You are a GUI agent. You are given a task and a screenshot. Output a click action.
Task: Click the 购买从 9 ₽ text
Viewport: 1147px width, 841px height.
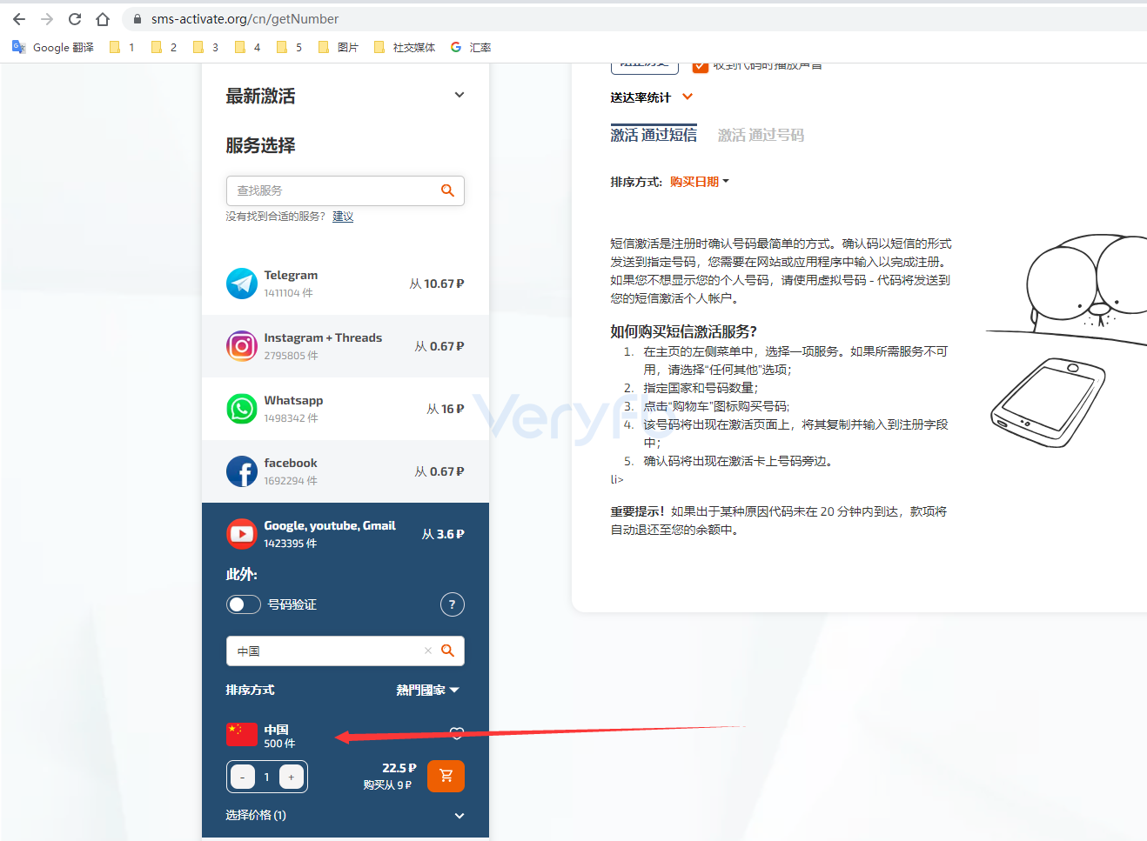tap(387, 784)
